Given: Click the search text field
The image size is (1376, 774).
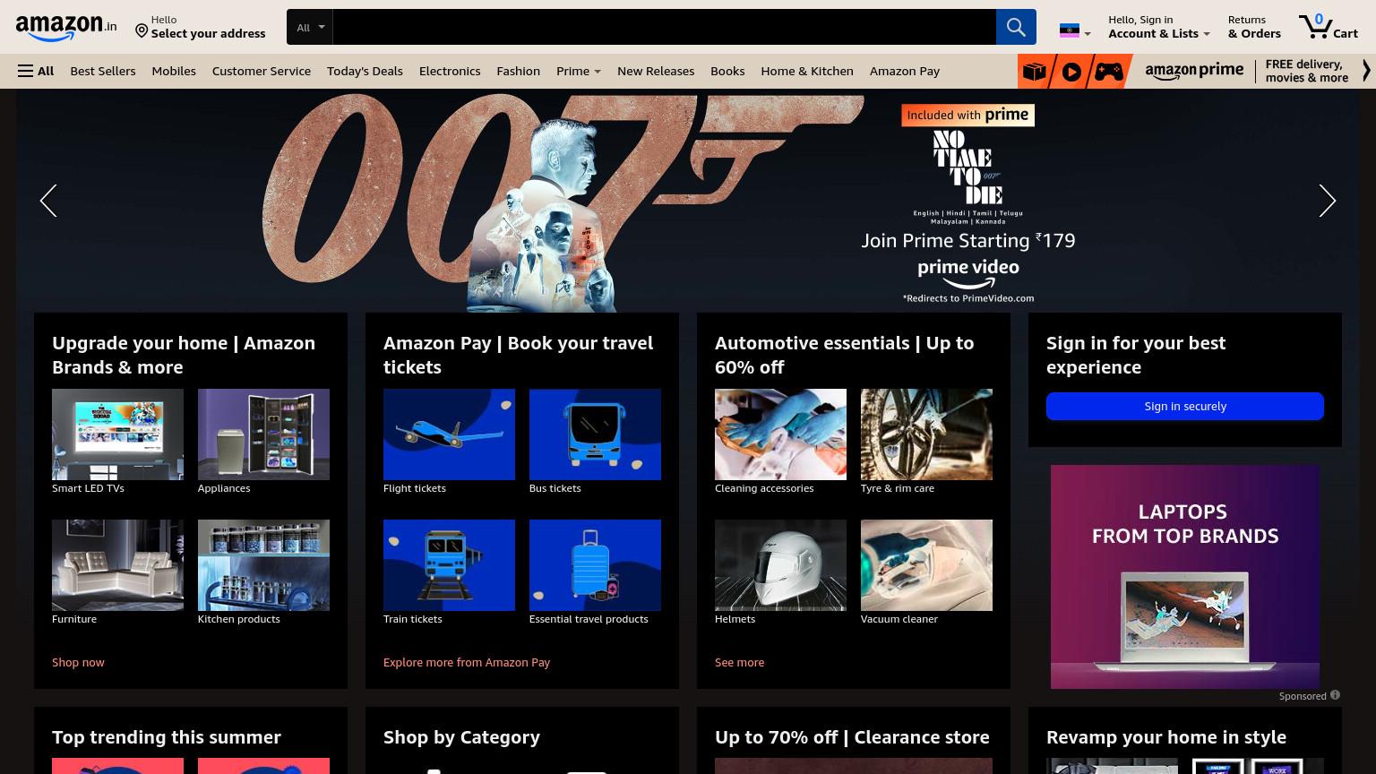Looking at the screenshot, I should (x=664, y=27).
